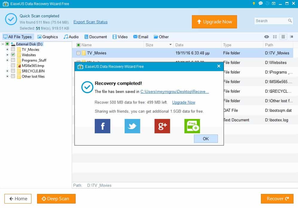Select the Text Document type cell
Viewport: 298px width, 208px height.
[236, 120]
